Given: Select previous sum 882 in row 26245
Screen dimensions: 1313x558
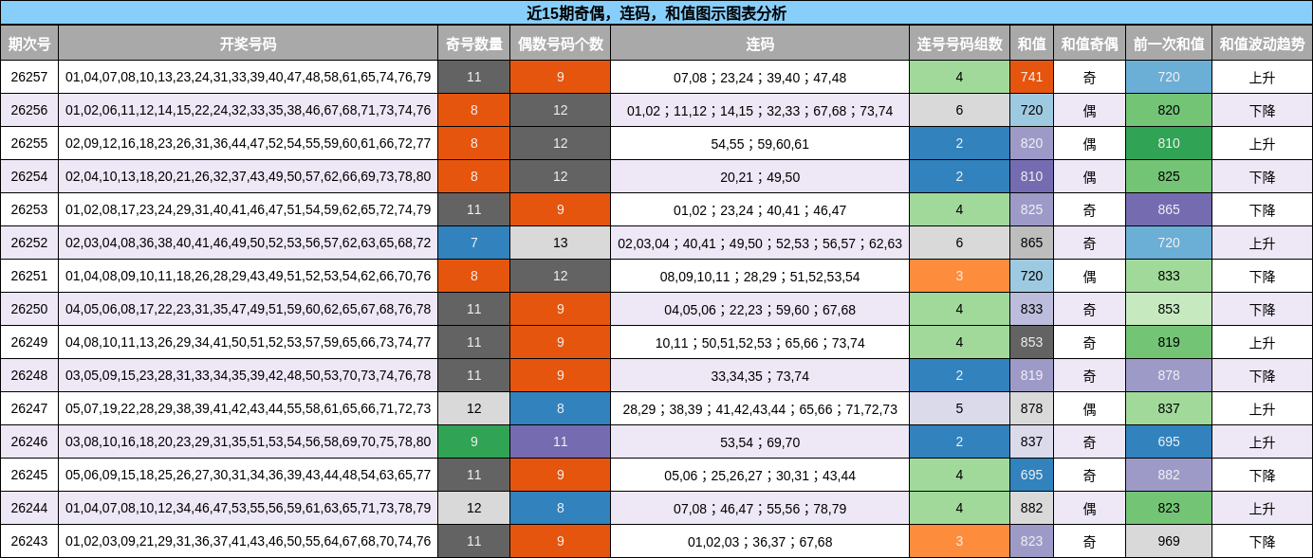Looking at the screenshot, I should [x=1169, y=475].
